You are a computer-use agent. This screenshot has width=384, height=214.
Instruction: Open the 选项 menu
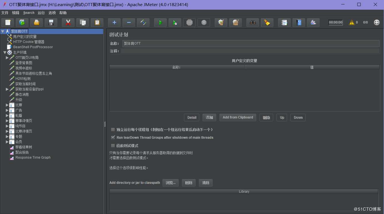tap(52, 13)
